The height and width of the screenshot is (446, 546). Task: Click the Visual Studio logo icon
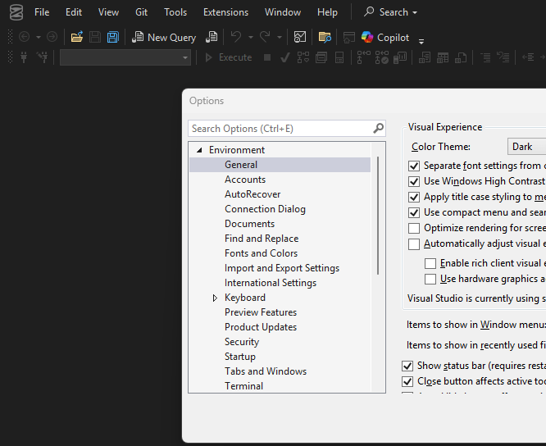click(16, 12)
